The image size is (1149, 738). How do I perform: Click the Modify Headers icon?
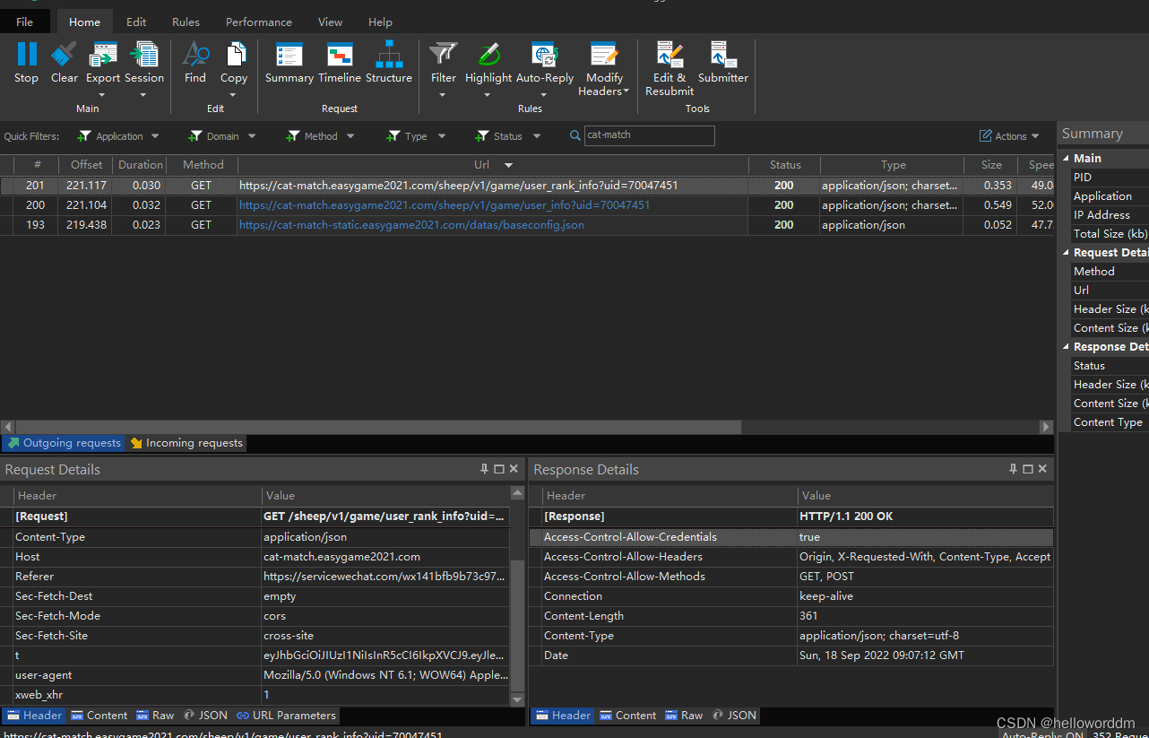[x=604, y=54]
